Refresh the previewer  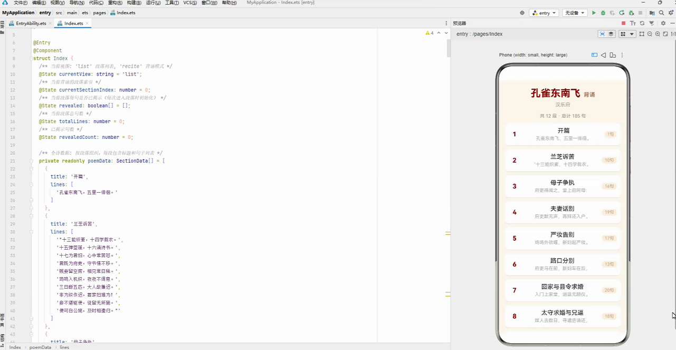point(642,23)
